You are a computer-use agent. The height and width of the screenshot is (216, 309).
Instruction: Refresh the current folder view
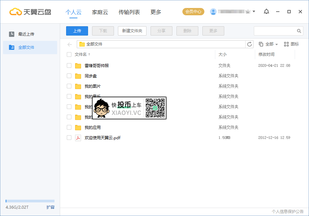coord(250,44)
